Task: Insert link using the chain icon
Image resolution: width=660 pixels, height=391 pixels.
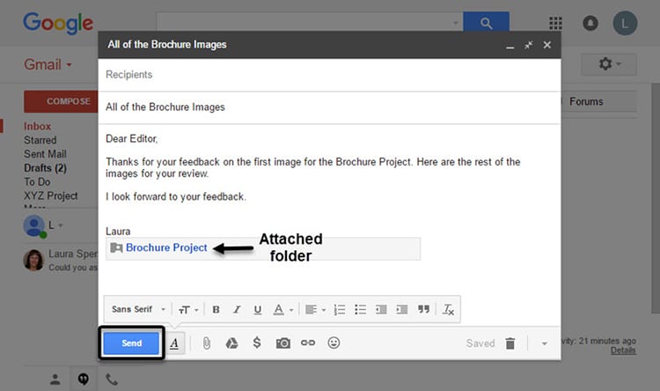Action: point(308,343)
